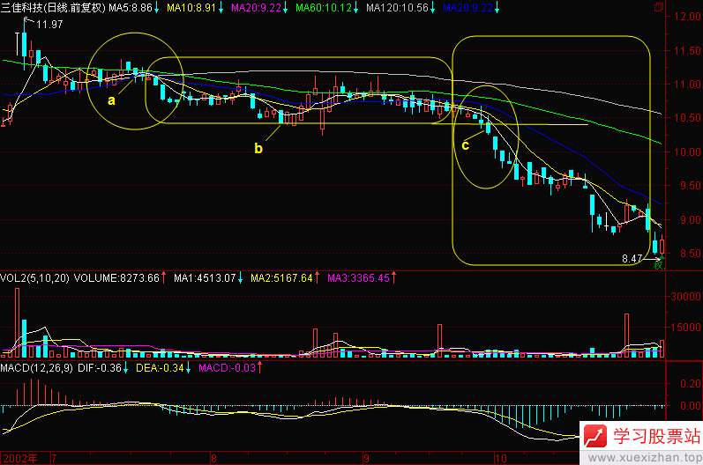Click the yellow MA10:8.91 indicator label
This screenshot has width=703, height=465.
point(191,8)
